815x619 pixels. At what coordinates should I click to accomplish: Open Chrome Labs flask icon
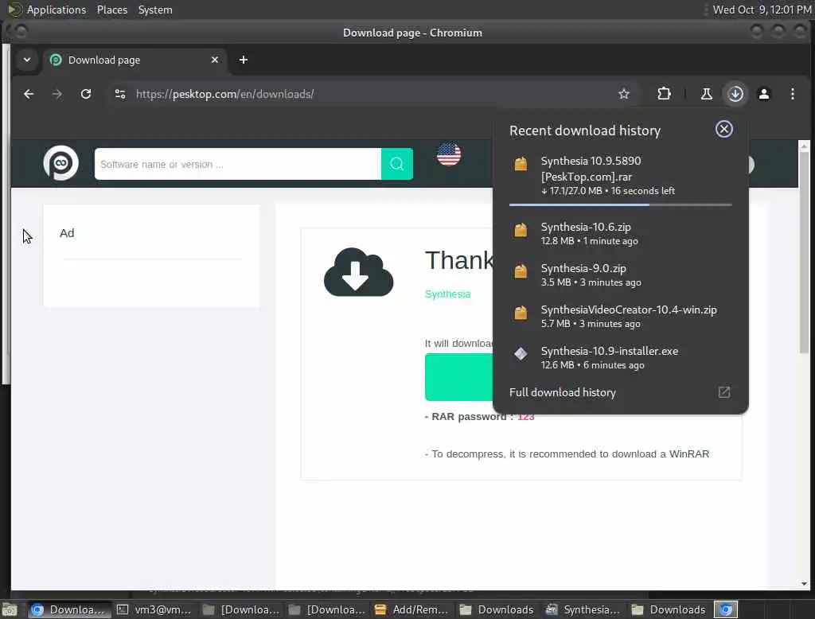pyautogui.click(x=707, y=94)
